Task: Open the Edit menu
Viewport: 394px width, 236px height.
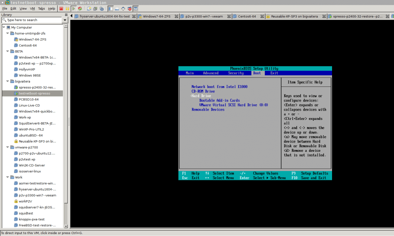Action: coord(13,8)
